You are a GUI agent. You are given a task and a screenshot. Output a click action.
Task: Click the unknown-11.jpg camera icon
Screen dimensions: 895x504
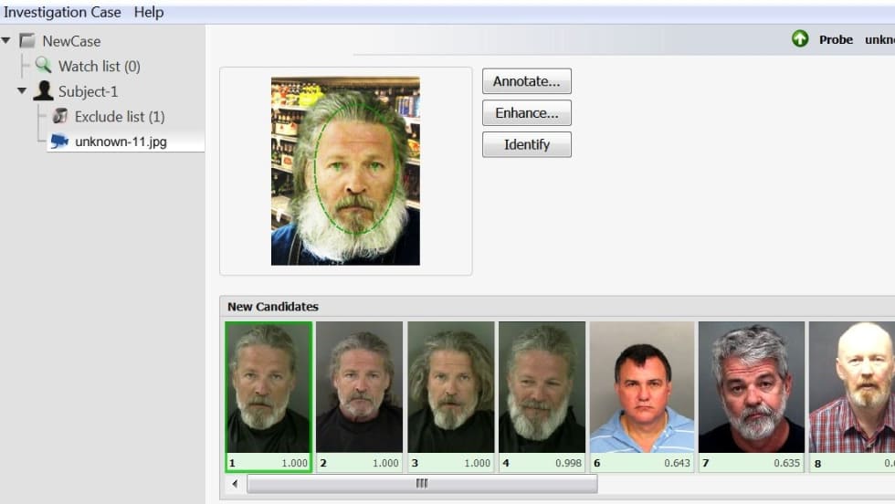(x=59, y=141)
